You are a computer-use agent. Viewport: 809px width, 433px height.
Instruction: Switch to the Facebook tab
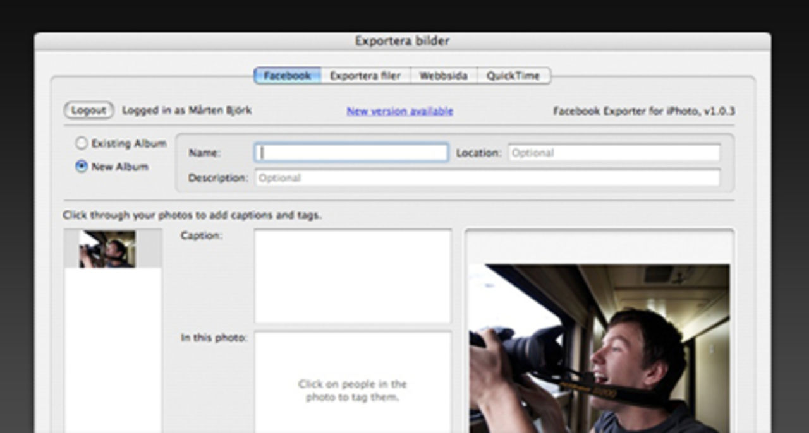pyautogui.click(x=288, y=75)
